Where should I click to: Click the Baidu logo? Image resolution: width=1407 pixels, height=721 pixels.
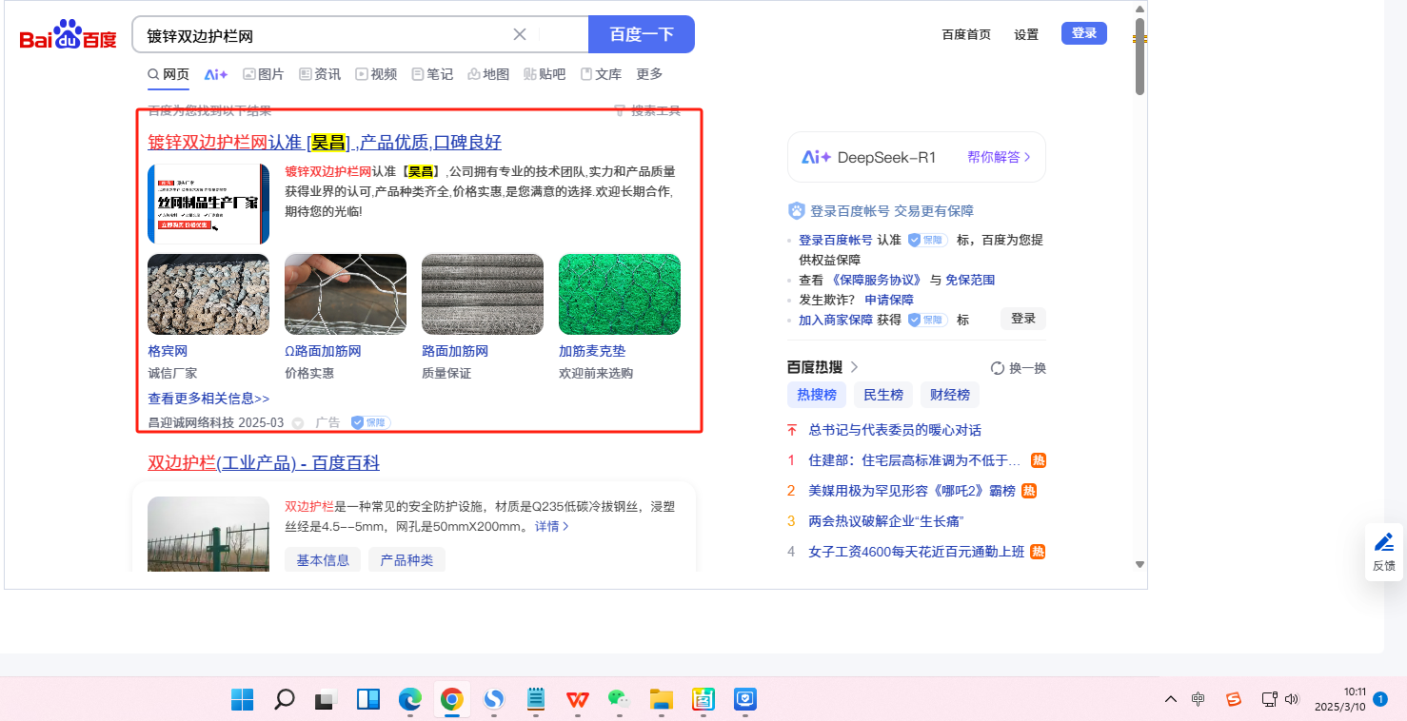[68, 35]
